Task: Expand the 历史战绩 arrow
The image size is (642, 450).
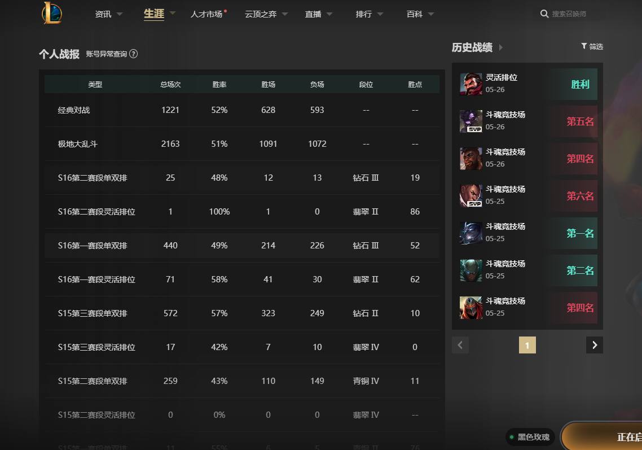Action: coord(500,47)
